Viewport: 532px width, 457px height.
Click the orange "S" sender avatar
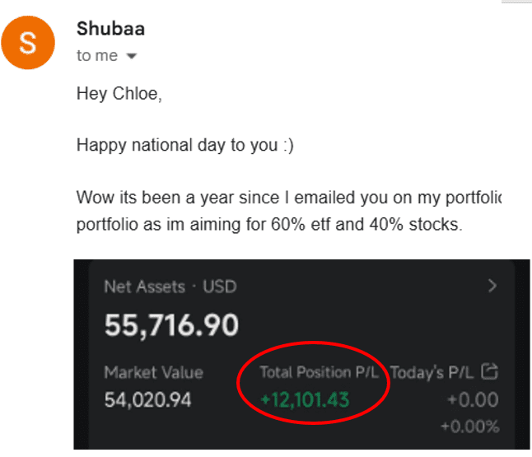28,42
